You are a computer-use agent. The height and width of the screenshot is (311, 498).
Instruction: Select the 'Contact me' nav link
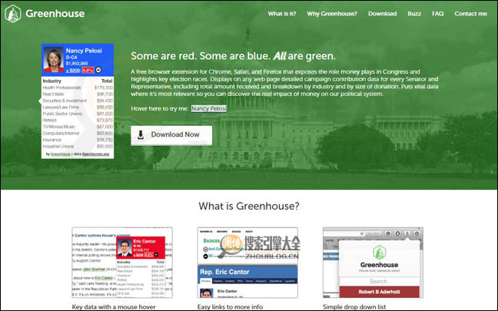click(470, 14)
